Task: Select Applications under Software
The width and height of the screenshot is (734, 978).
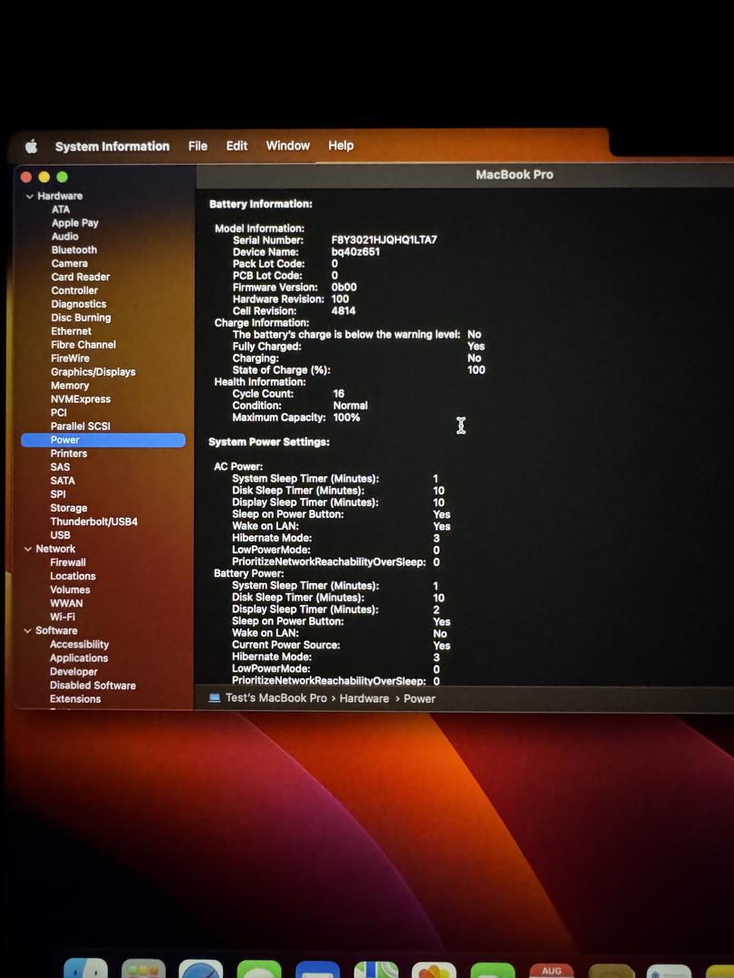Action: point(79,658)
